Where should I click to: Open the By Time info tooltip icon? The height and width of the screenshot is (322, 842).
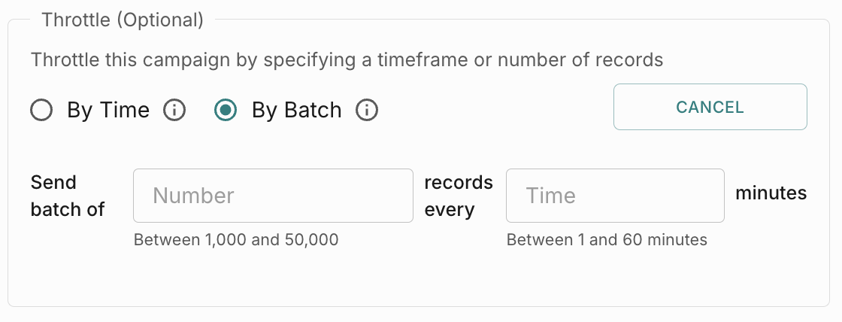(174, 111)
